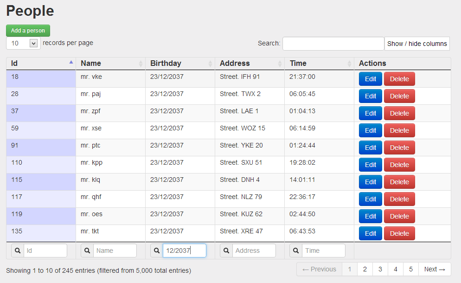This screenshot has width=461, height=283.
Task: Open the Show / hide columns control
Action: click(x=416, y=44)
